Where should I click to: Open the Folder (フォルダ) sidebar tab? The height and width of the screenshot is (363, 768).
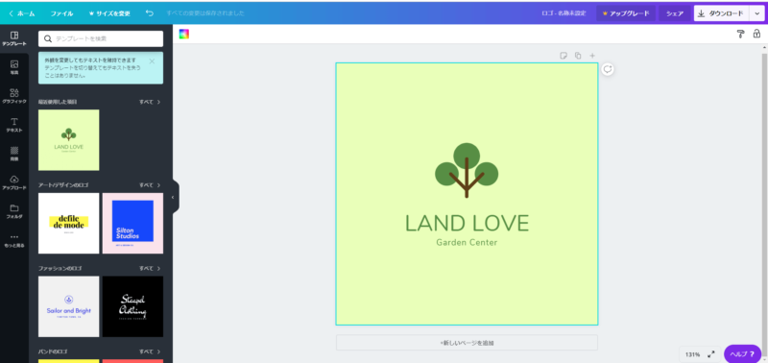[x=14, y=211]
